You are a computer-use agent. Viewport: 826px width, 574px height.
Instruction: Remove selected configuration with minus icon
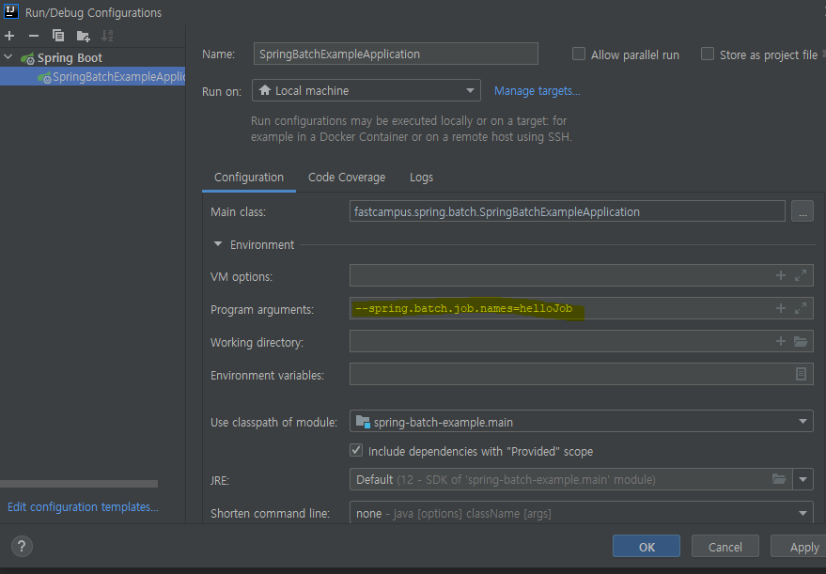click(x=34, y=36)
